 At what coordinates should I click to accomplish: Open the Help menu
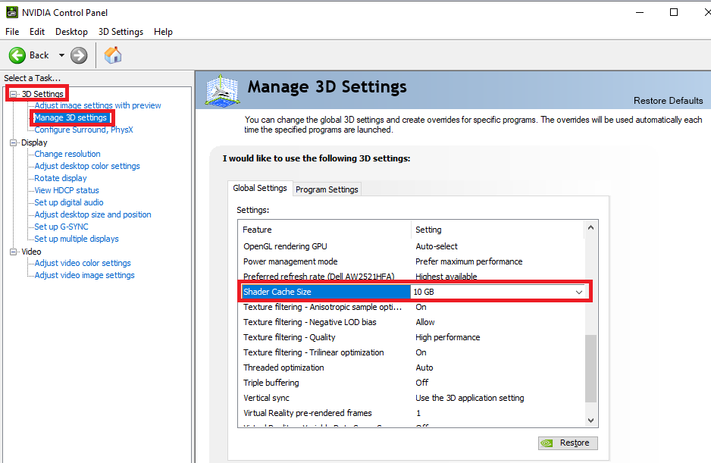pos(163,32)
